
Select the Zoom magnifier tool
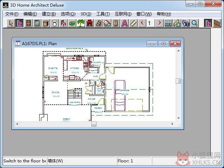tap(195, 23)
